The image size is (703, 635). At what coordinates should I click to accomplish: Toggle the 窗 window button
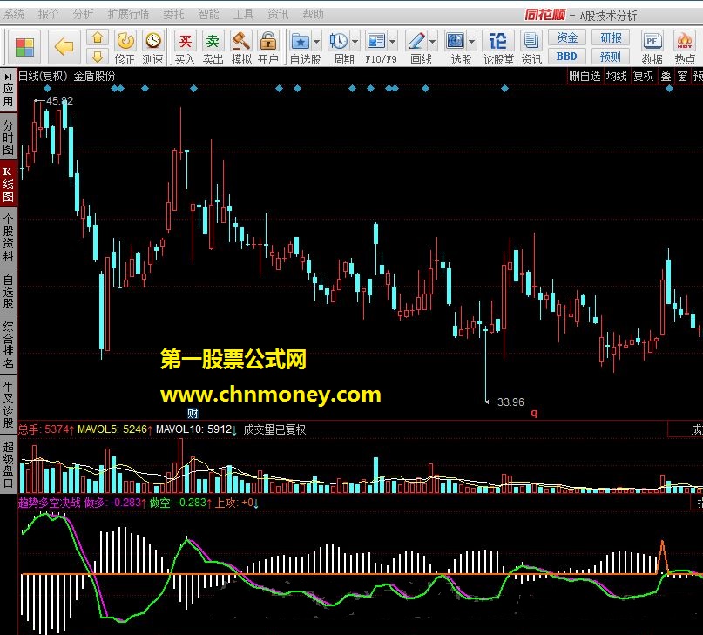[x=682, y=77]
